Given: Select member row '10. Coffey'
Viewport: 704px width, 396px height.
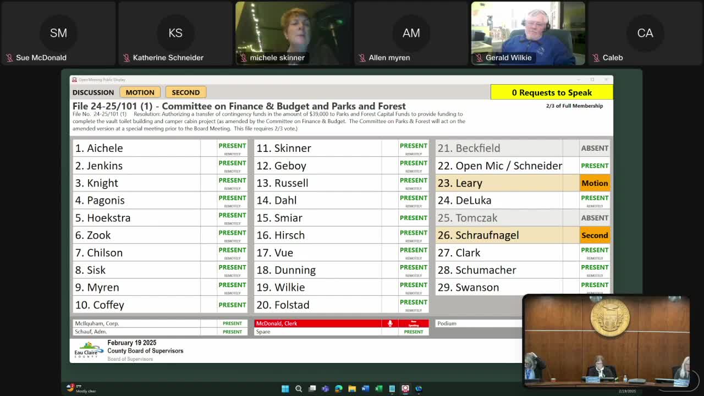Looking at the screenshot, I should pos(160,305).
